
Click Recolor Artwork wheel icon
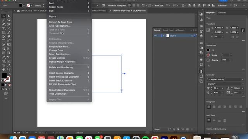coord(103,5)
